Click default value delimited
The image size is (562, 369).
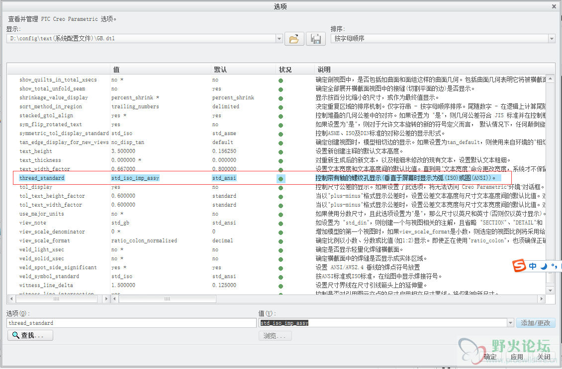pyautogui.click(x=225, y=106)
